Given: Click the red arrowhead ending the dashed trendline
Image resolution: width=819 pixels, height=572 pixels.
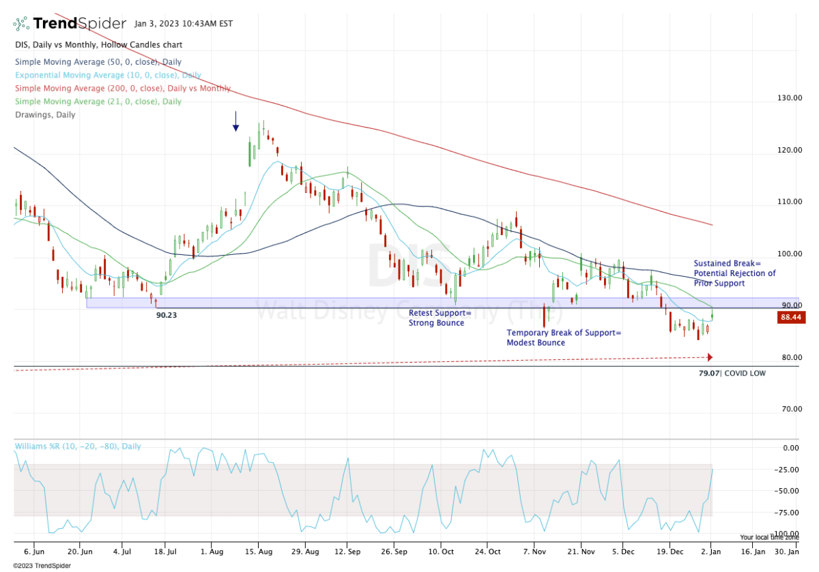Looking at the screenshot, I should pyautogui.click(x=710, y=357).
